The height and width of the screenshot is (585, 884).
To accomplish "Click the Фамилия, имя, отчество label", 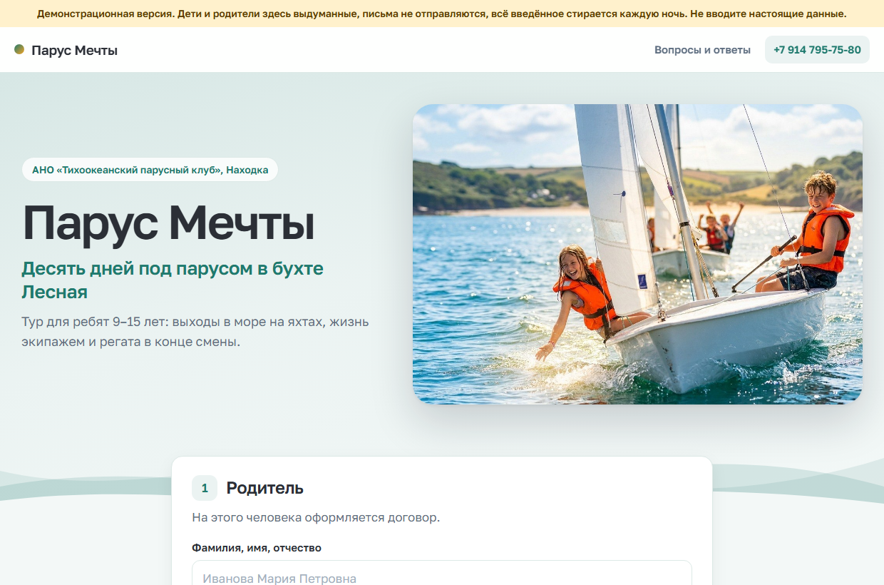I will tap(257, 548).
